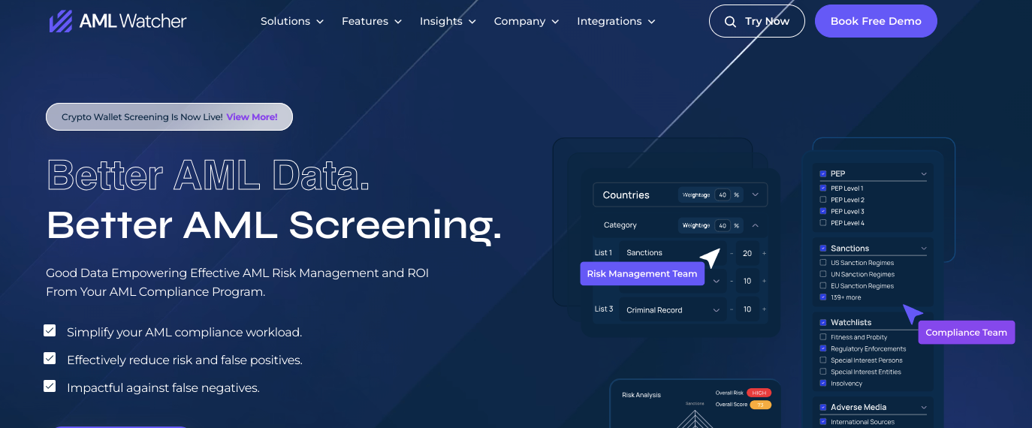
Task: Follow the View More! link
Action: [x=252, y=117]
